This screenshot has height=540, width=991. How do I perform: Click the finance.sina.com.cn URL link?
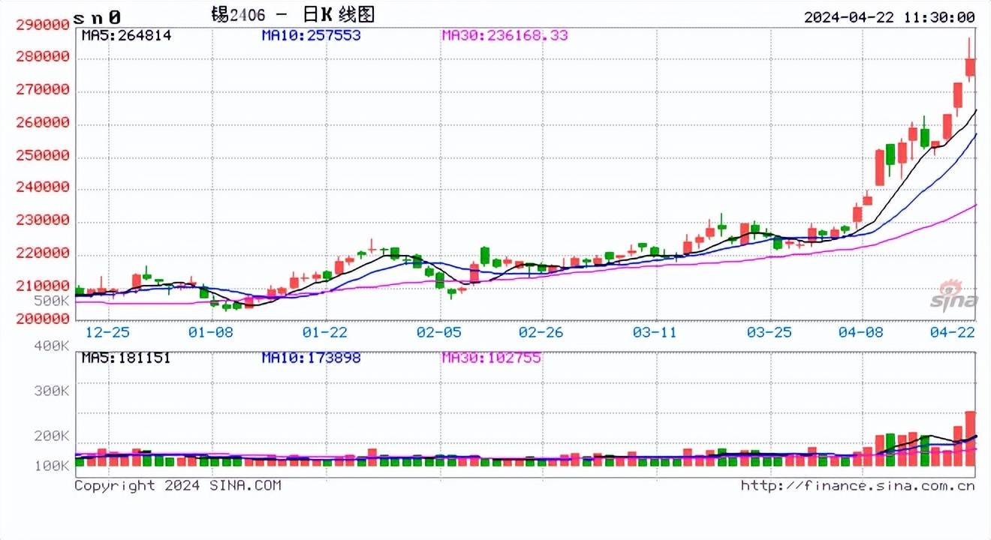(x=857, y=486)
